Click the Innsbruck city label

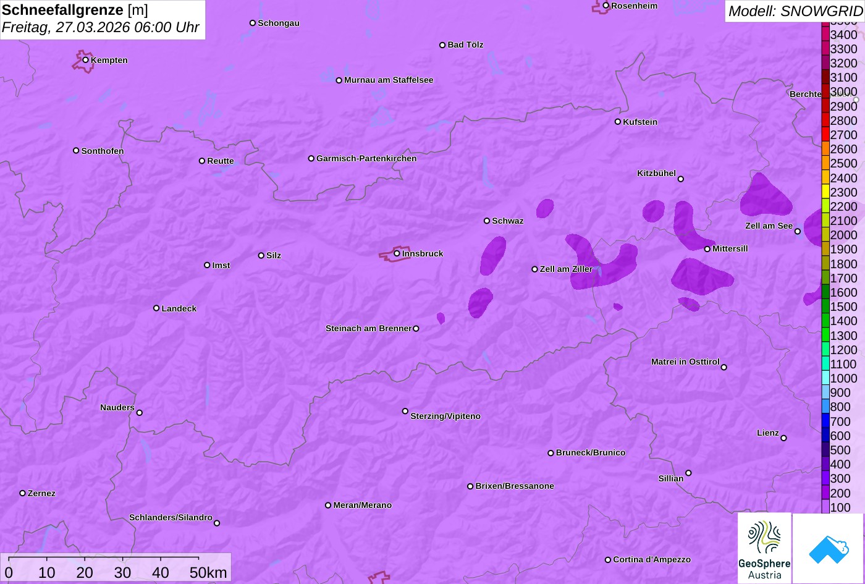(x=423, y=253)
